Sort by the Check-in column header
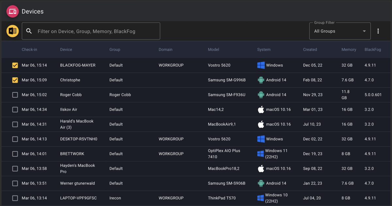 tap(29, 50)
